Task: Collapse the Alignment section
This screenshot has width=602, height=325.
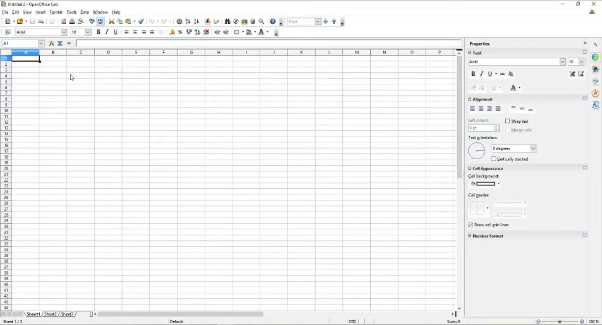Action: [470, 99]
